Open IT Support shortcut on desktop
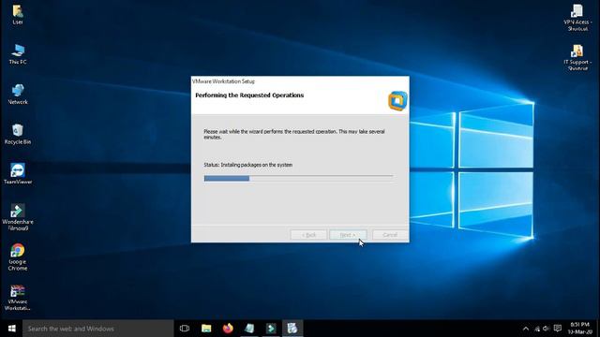 coord(577,58)
